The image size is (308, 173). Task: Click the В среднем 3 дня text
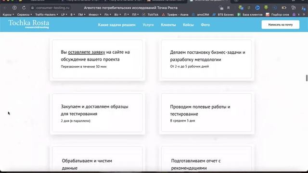point(182,121)
